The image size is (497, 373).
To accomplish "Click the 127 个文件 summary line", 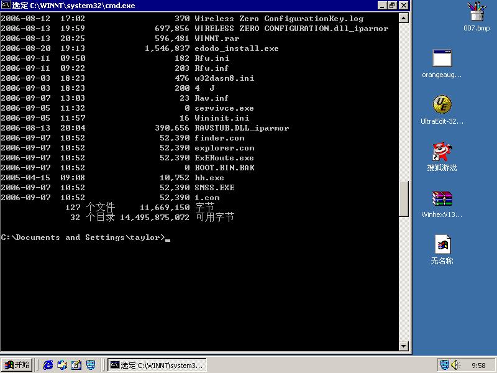I will 140,207.
